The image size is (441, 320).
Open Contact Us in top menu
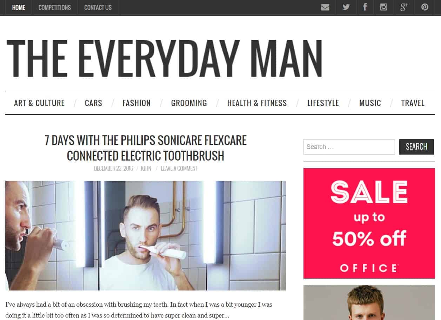pyautogui.click(x=98, y=7)
